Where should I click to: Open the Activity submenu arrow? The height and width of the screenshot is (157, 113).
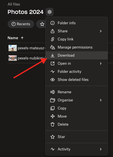[x=101, y=149]
